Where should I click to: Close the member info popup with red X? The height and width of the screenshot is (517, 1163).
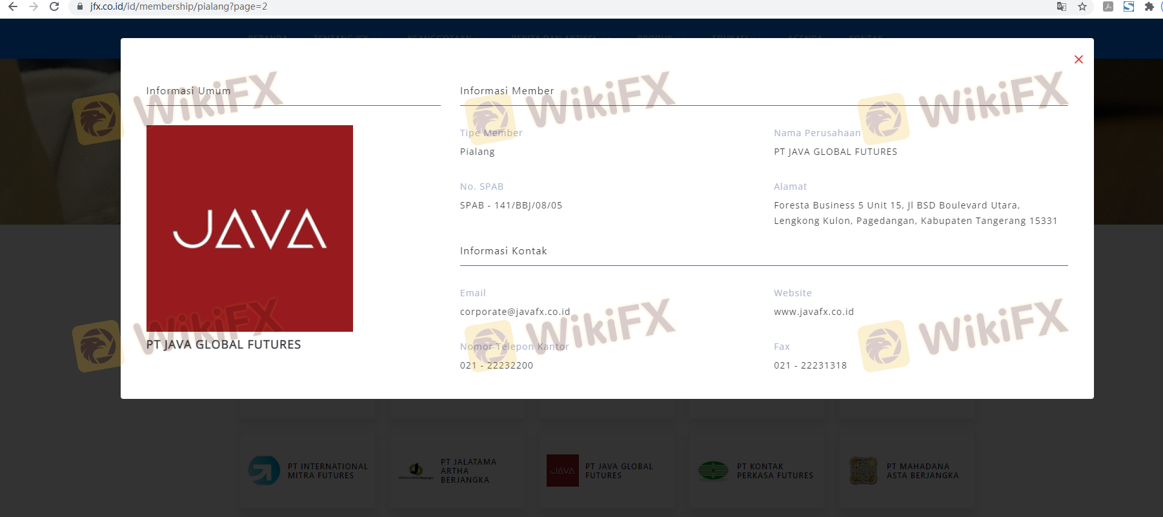(x=1078, y=59)
